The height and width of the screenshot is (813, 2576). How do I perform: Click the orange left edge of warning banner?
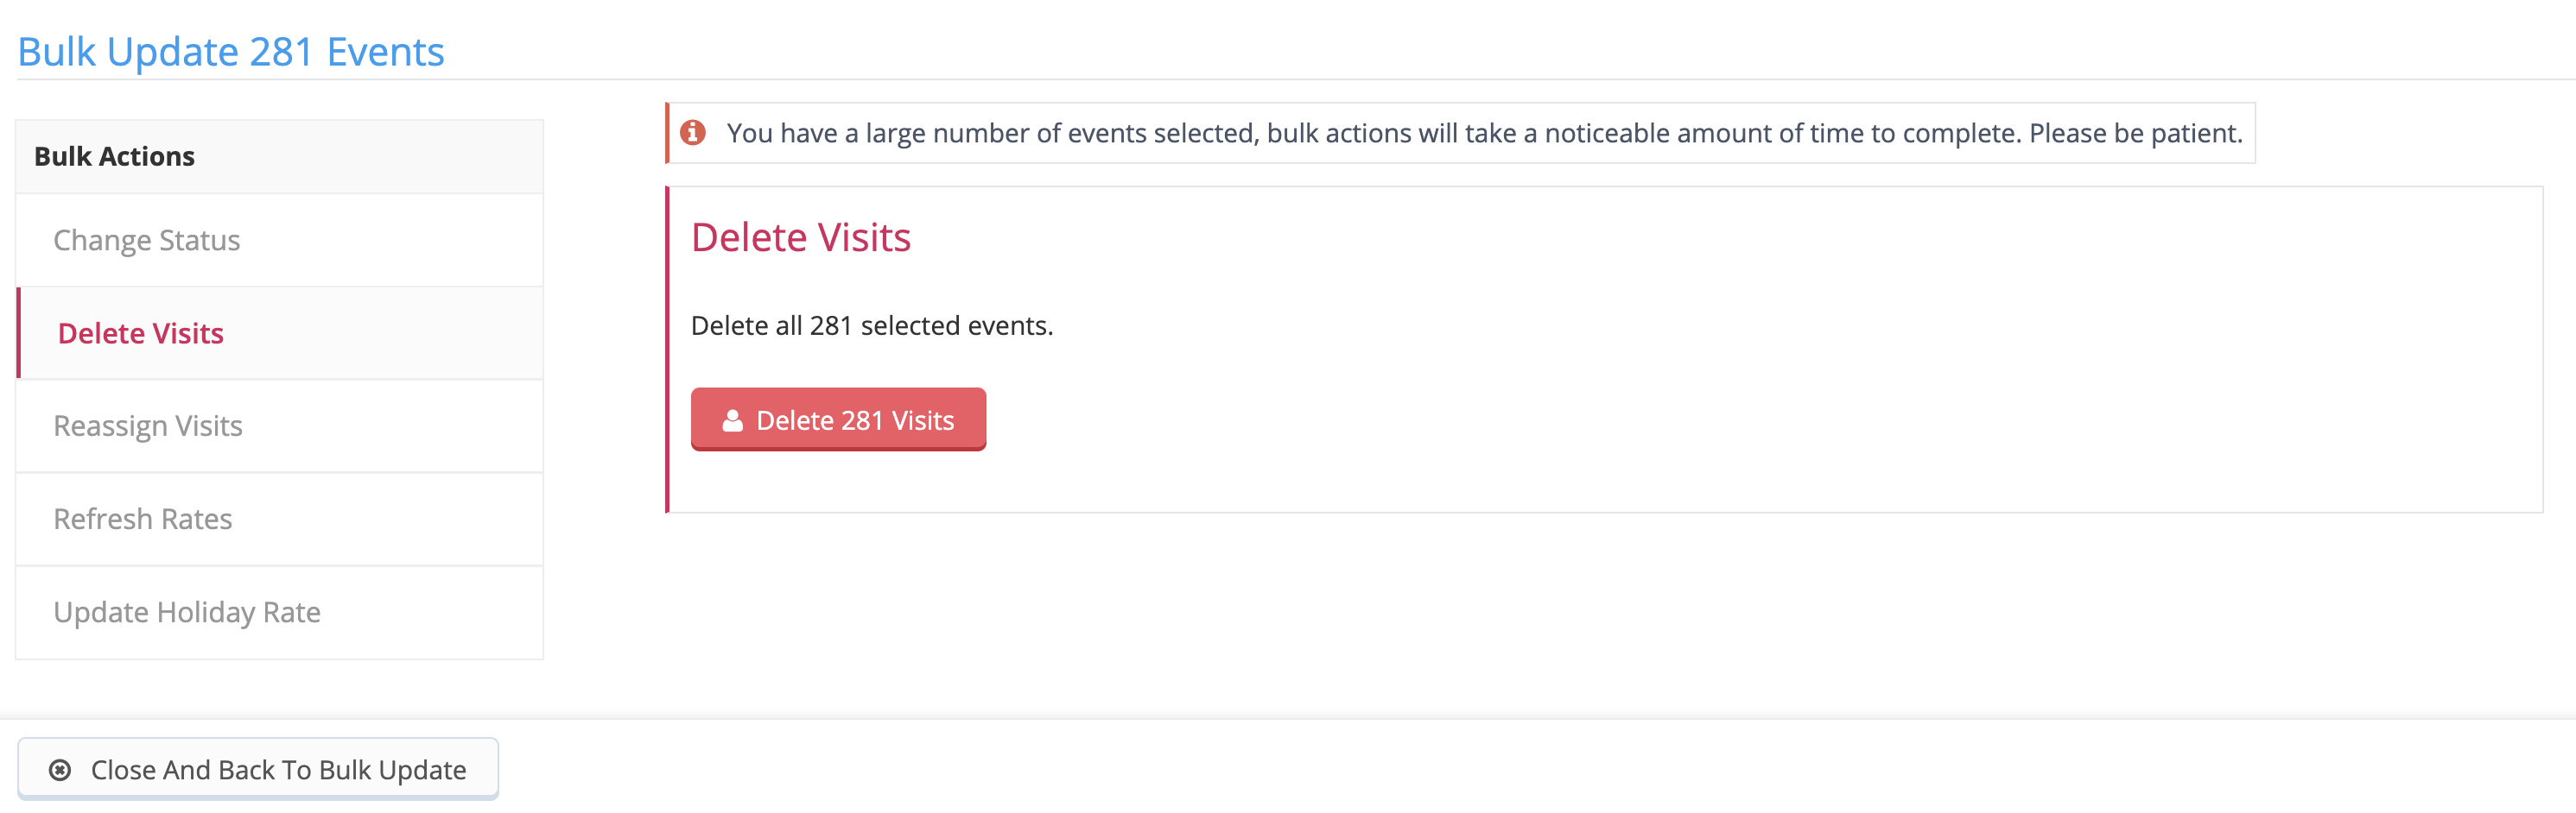(x=667, y=133)
